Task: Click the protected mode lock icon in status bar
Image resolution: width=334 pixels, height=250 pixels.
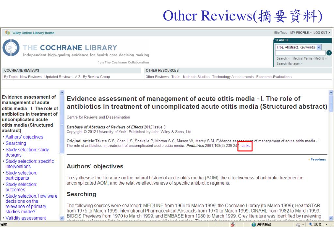Action: click(x=298, y=225)
